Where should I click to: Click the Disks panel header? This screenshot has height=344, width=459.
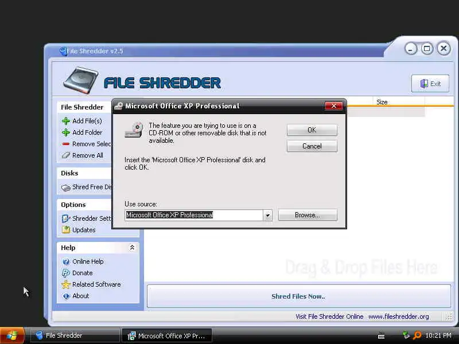[x=84, y=173]
